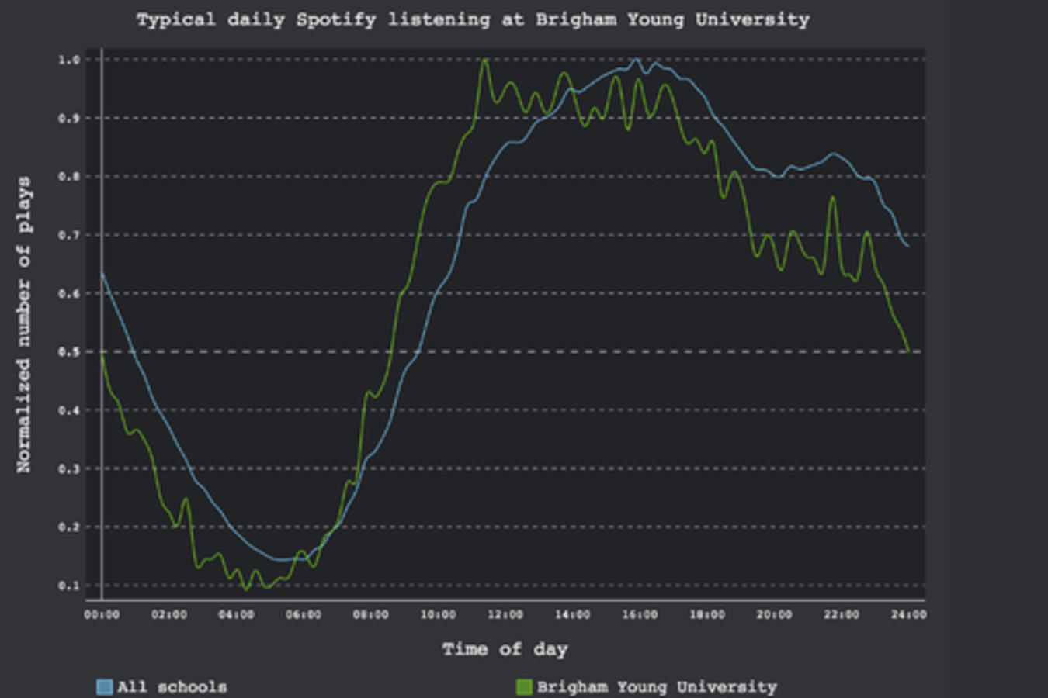Screen dimensions: 1048x698
Task: Click the chart title about Spotify listening
Action: click(473, 20)
